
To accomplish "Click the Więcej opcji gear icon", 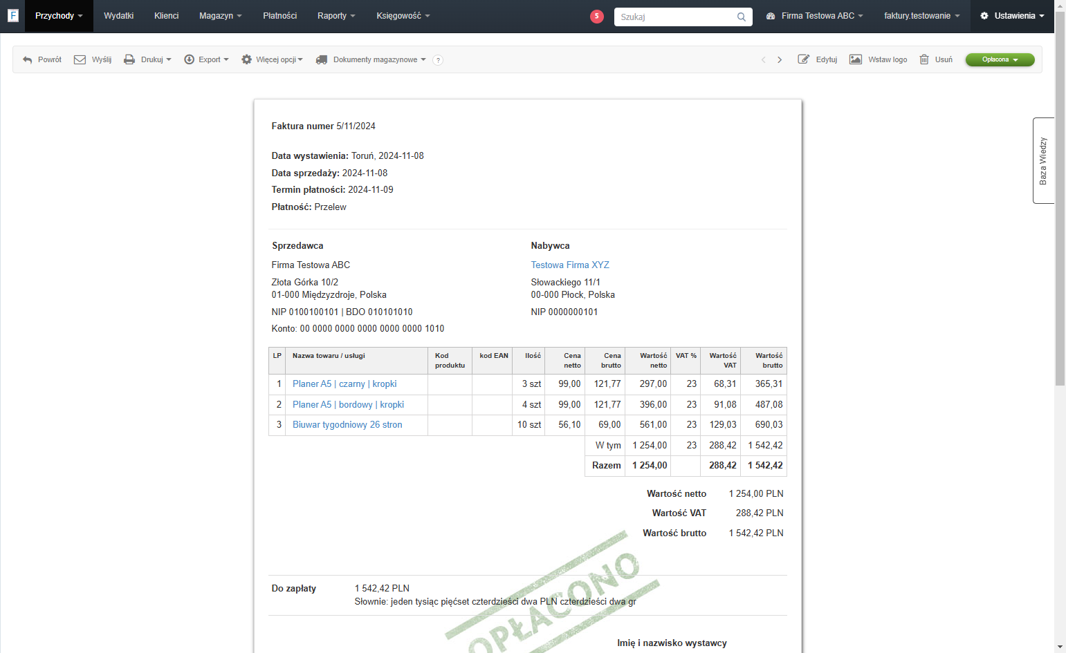I will pyautogui.click(x=246, y=59).
